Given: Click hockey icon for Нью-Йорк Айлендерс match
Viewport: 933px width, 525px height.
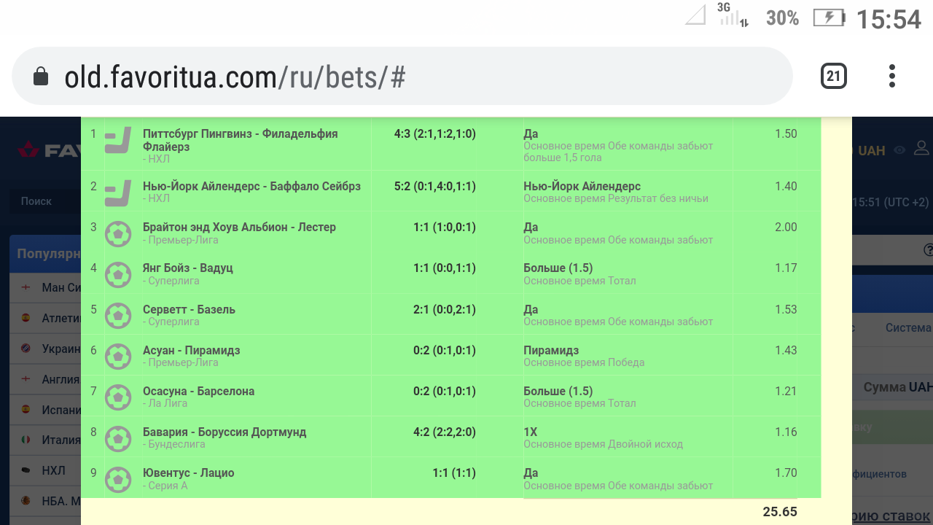Looking at the screenshot, I should click(x=118, y=192).
